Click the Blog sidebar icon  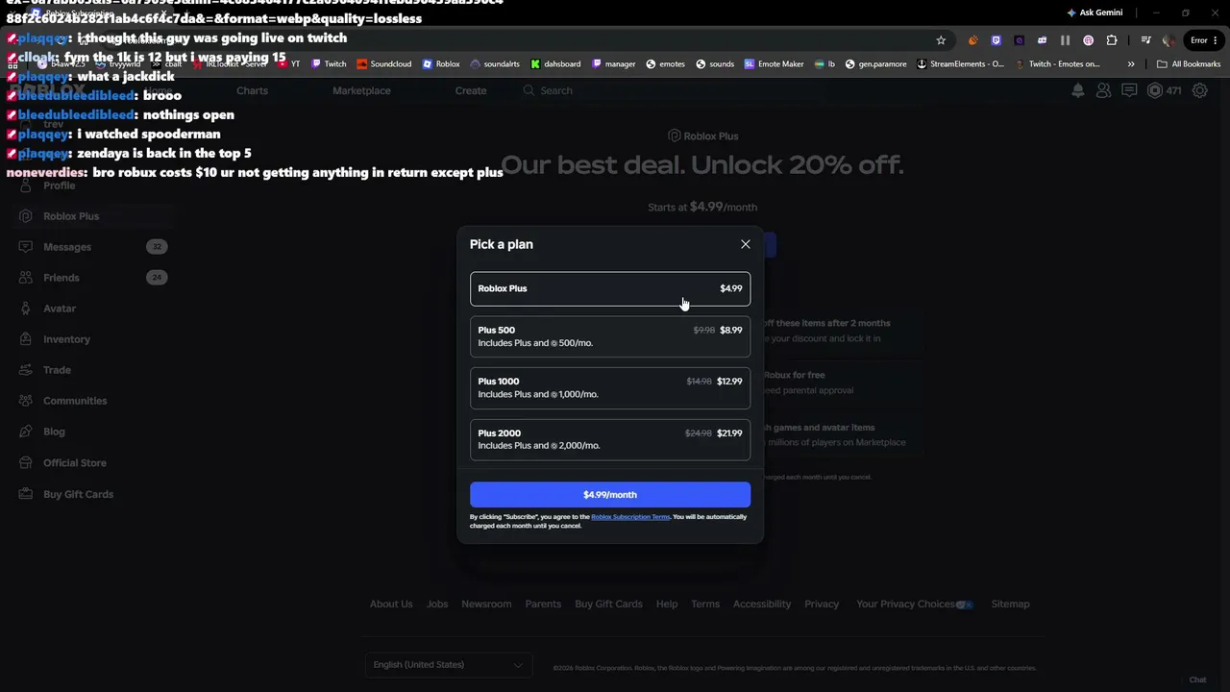[25, 432]
